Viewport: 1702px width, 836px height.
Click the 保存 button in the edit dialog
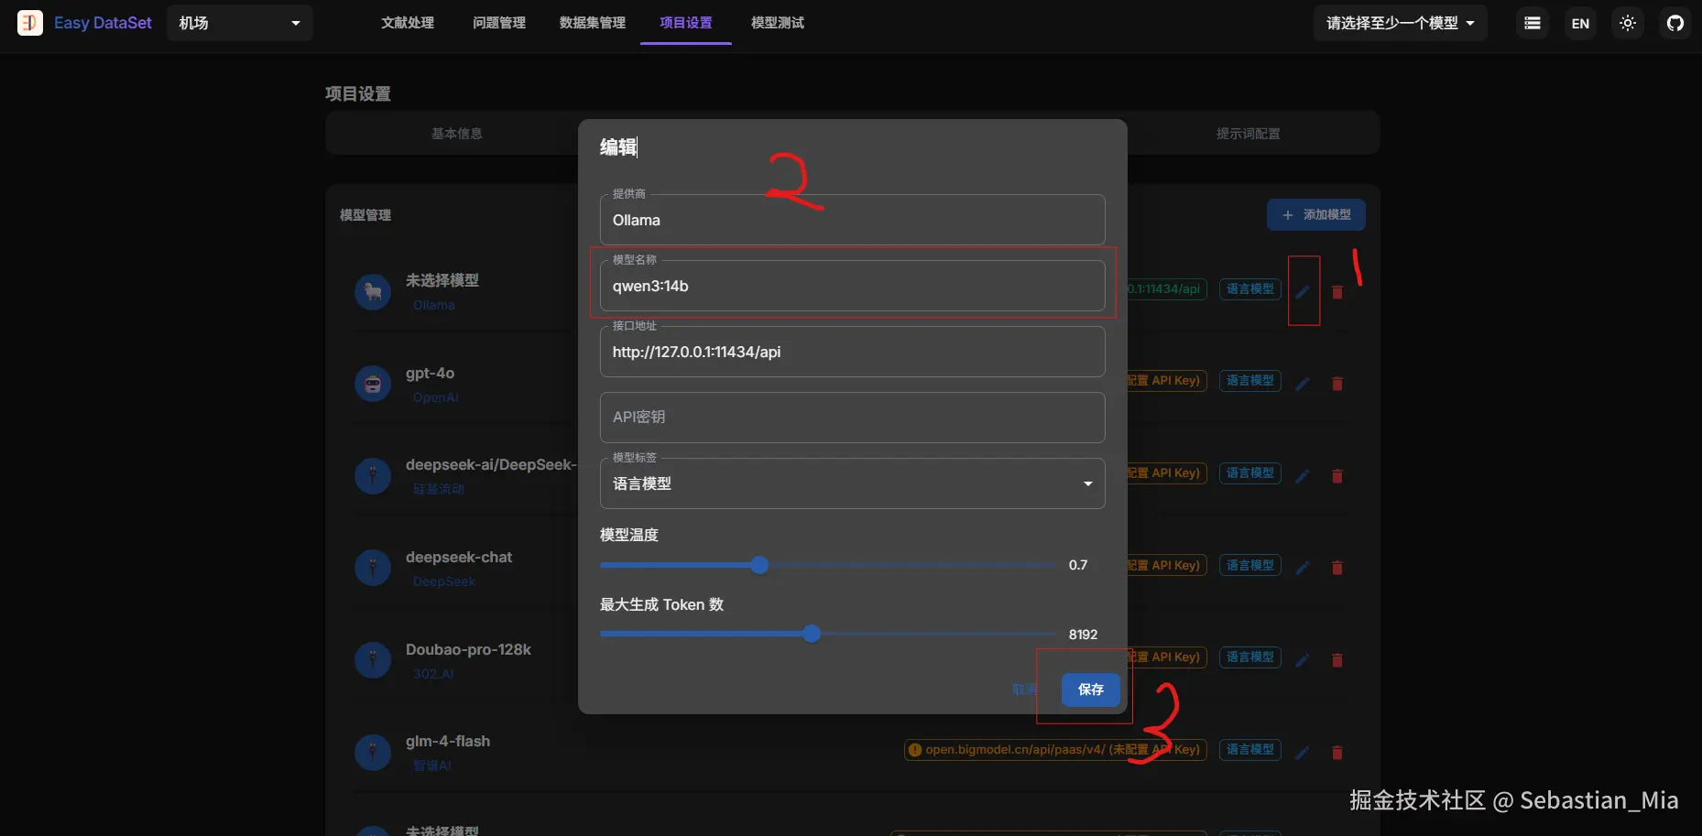[1089, 689]
